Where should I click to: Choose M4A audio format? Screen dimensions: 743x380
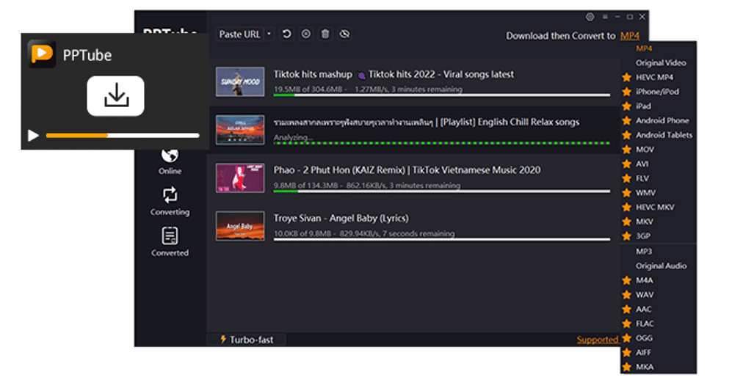[x=645, y=281]
